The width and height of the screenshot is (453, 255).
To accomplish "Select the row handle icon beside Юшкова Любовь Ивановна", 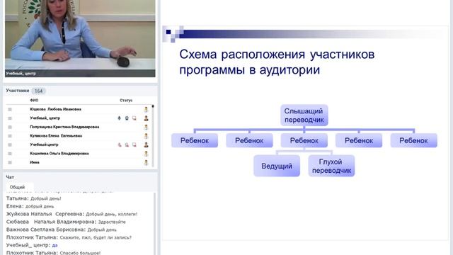I will tap(10, 109).
